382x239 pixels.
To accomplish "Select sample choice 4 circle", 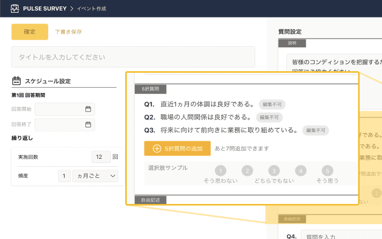I will click(x=301, y=171).
